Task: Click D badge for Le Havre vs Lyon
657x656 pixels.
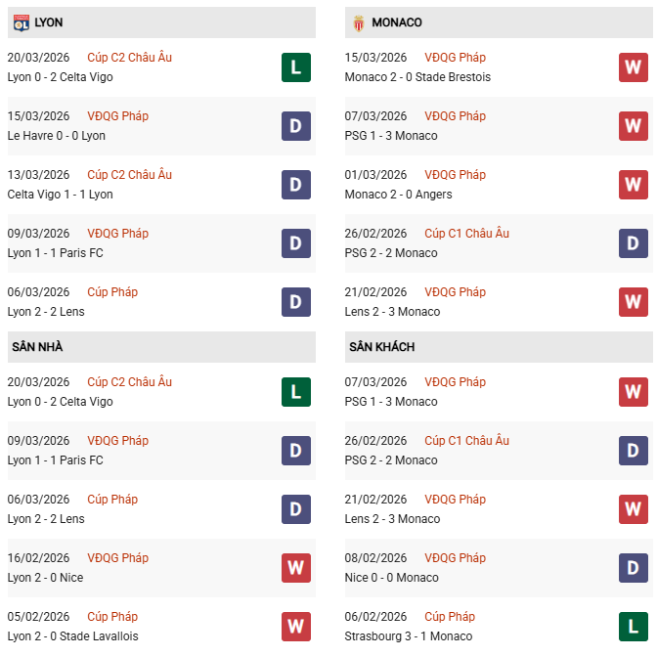Action: point(295,126)
